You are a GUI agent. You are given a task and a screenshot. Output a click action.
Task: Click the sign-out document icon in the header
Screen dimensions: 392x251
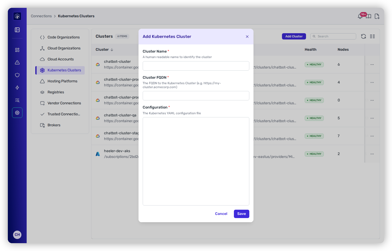click(377, 16)
